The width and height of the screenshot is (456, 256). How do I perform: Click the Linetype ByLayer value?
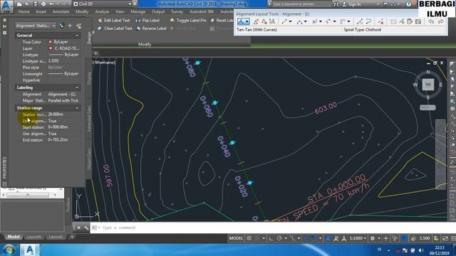tap(63, 55)
